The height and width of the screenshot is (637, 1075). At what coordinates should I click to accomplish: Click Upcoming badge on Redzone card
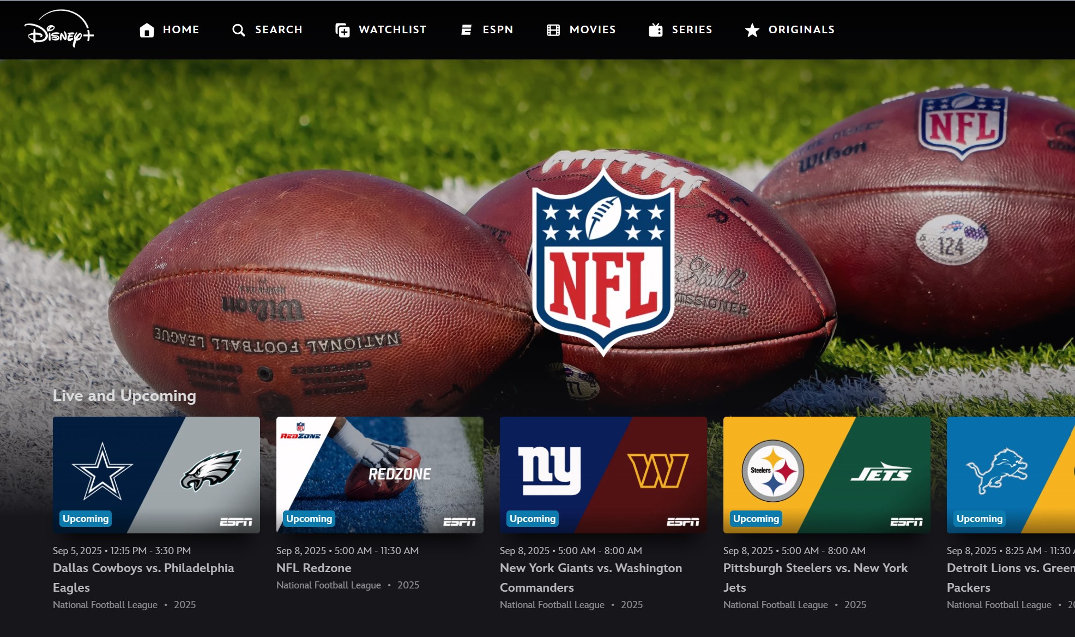(309, 519)
